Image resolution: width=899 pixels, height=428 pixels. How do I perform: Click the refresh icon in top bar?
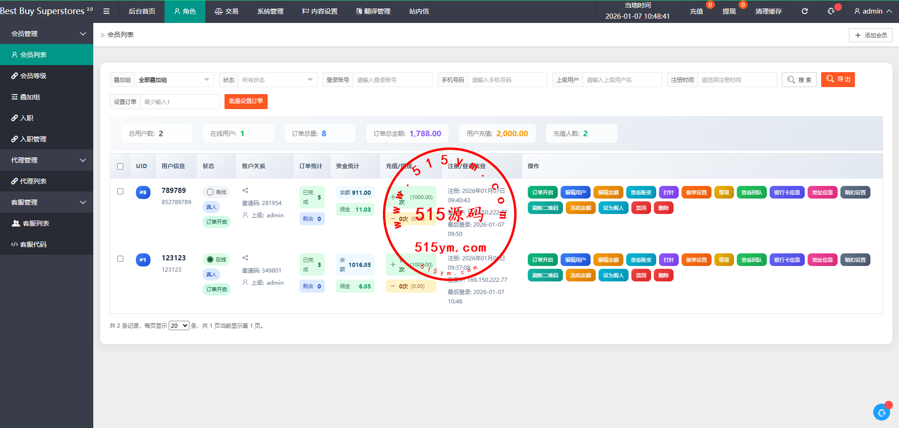click(x=804, y=11)
